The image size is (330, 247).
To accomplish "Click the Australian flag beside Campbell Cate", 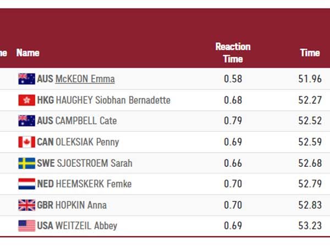I will point(26,121).
